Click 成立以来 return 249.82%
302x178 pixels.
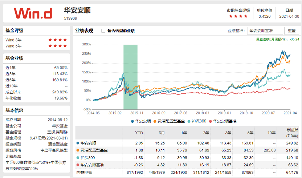click(x=60, y=92)
